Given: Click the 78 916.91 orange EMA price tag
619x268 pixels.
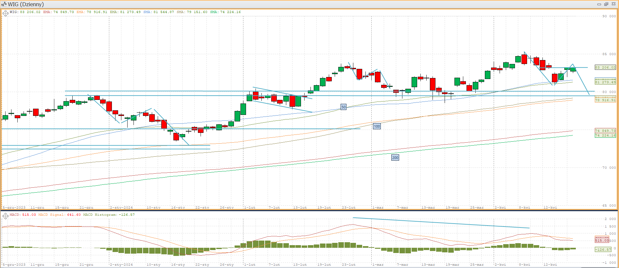Looking at the screenshot, I should click(605, 100).
